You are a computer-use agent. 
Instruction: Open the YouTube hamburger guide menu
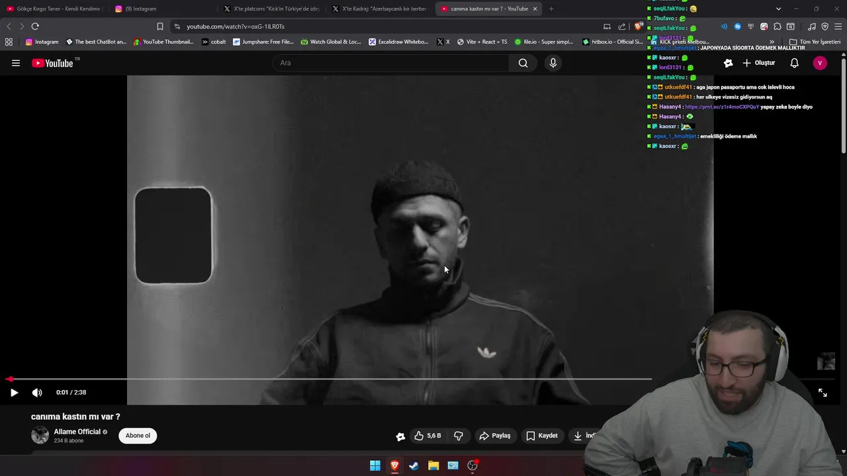click(x=16, y=63)
